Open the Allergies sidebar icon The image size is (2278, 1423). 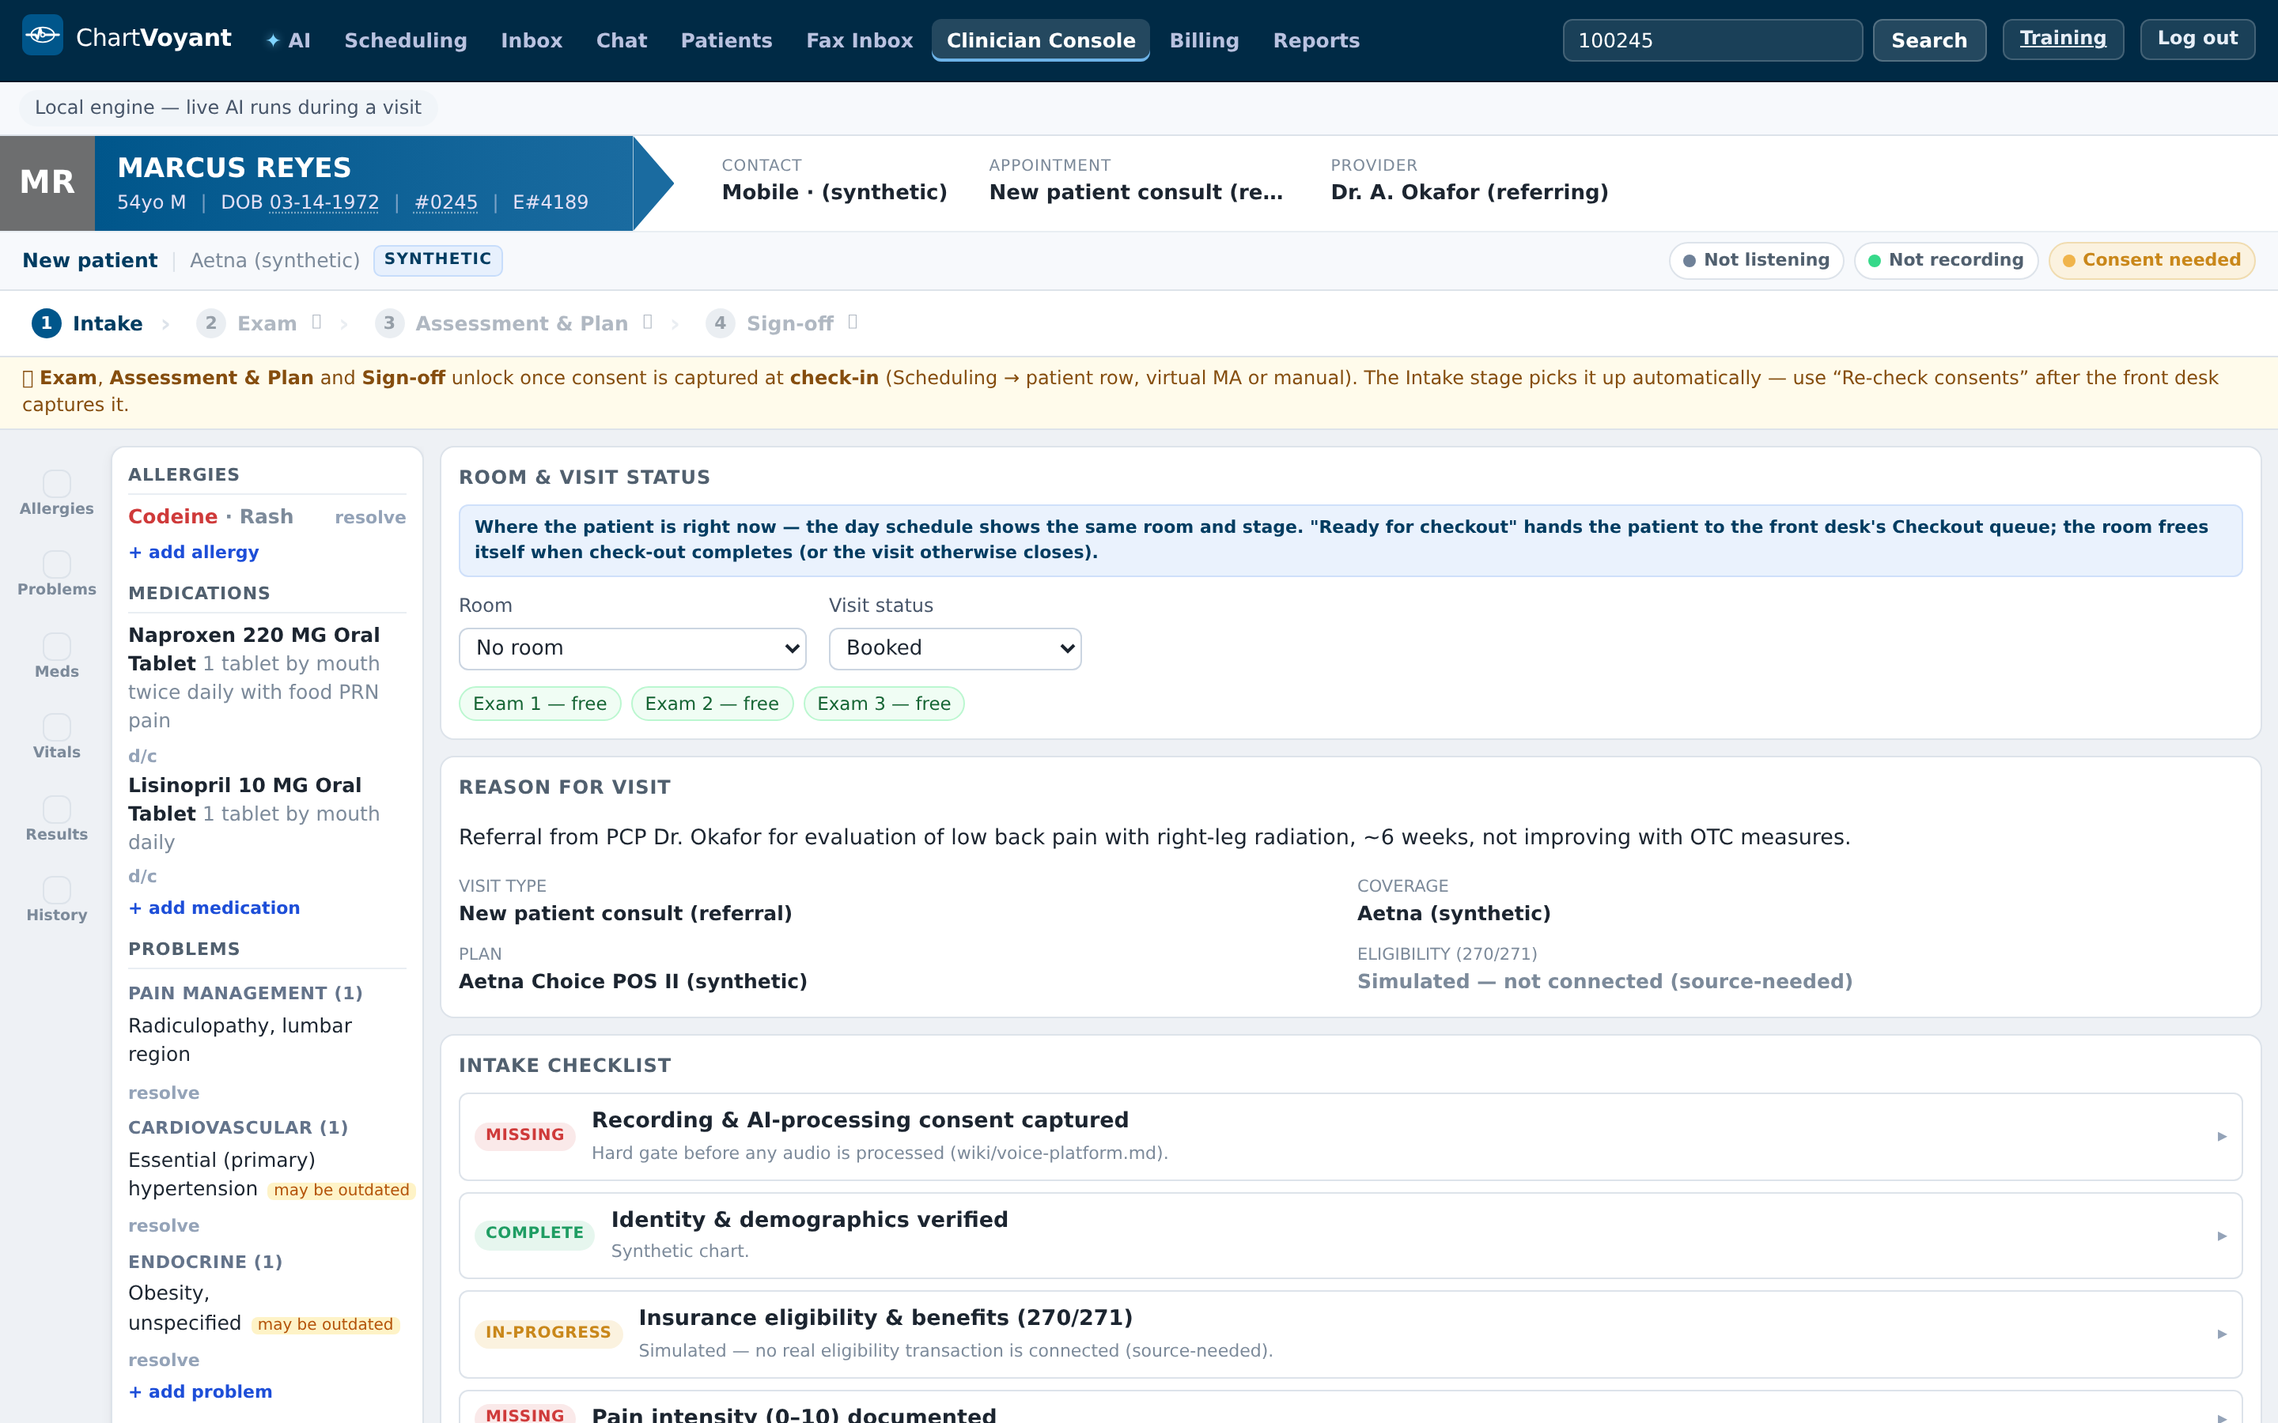56,494
